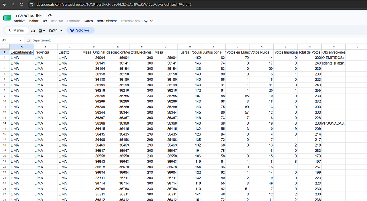
Task: Select column H header
Action: (x=190, y=47)
